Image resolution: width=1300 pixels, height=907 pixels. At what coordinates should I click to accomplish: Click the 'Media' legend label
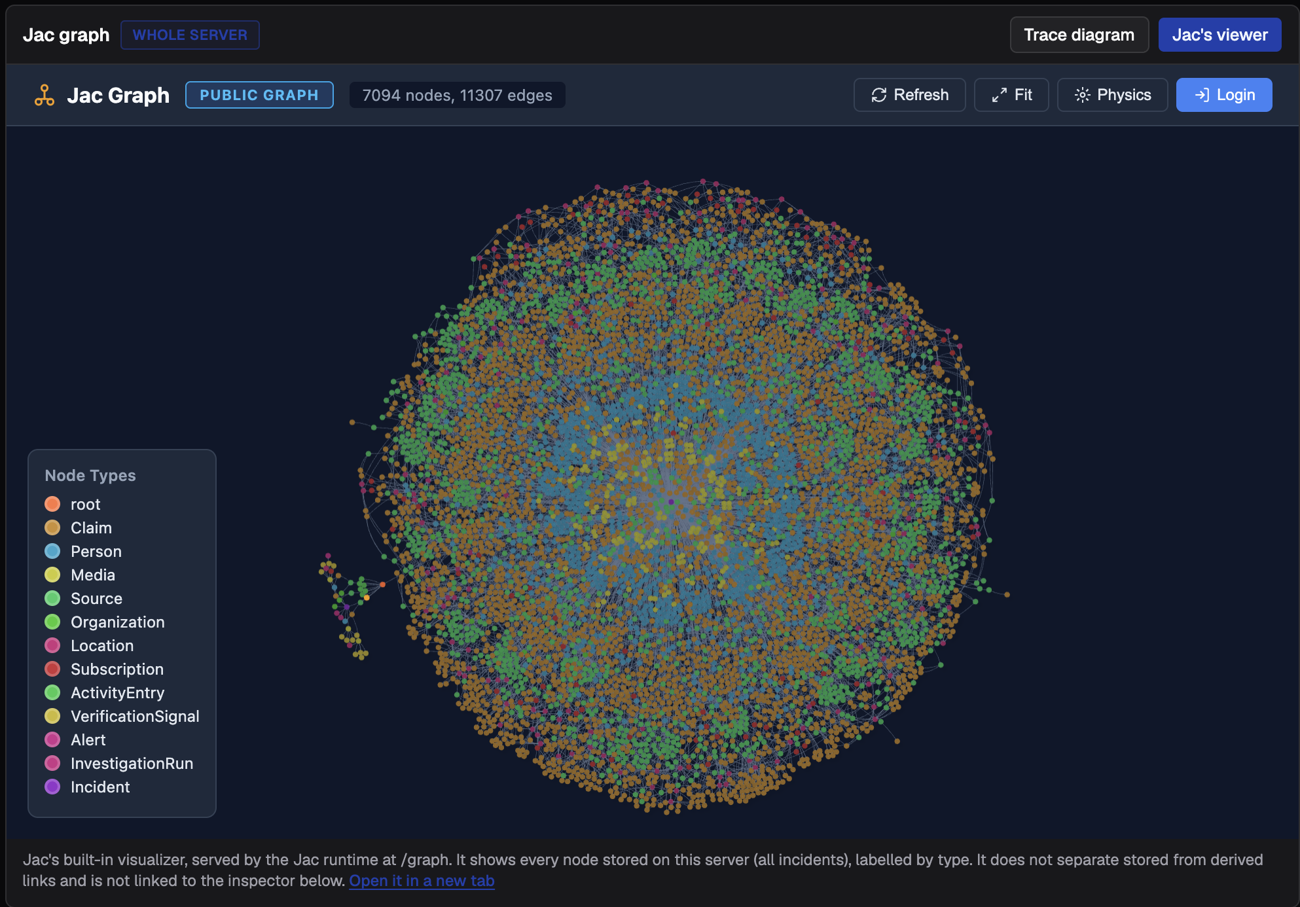tap(93, 575)
